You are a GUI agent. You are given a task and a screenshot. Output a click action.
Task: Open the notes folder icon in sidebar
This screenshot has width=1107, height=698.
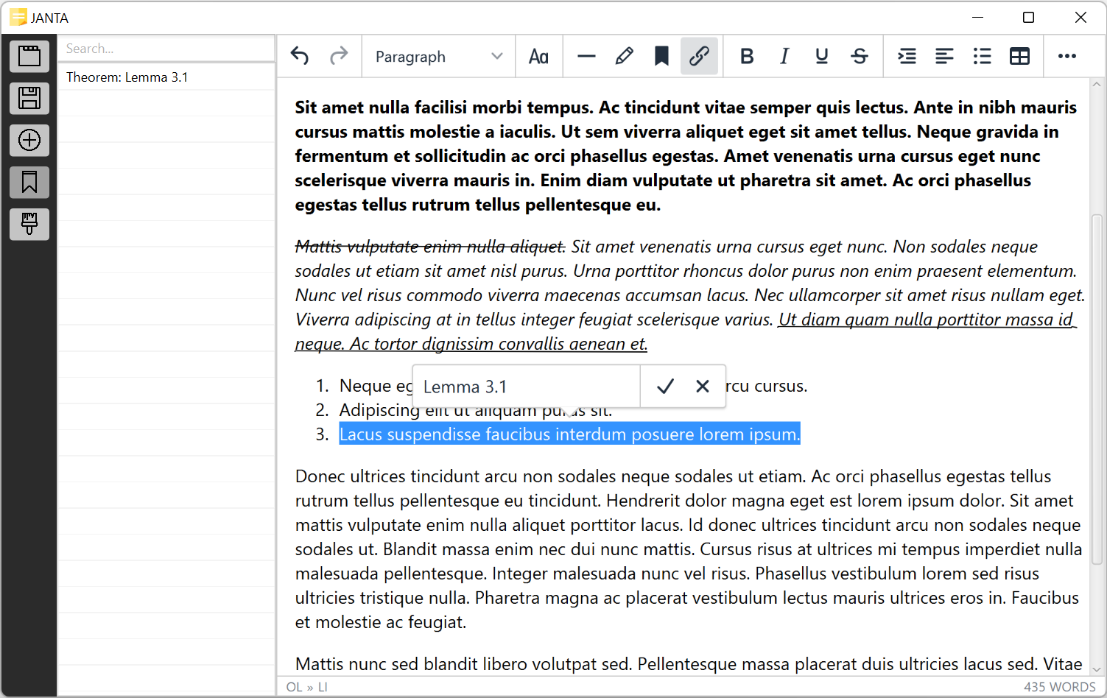click(29, 56)
